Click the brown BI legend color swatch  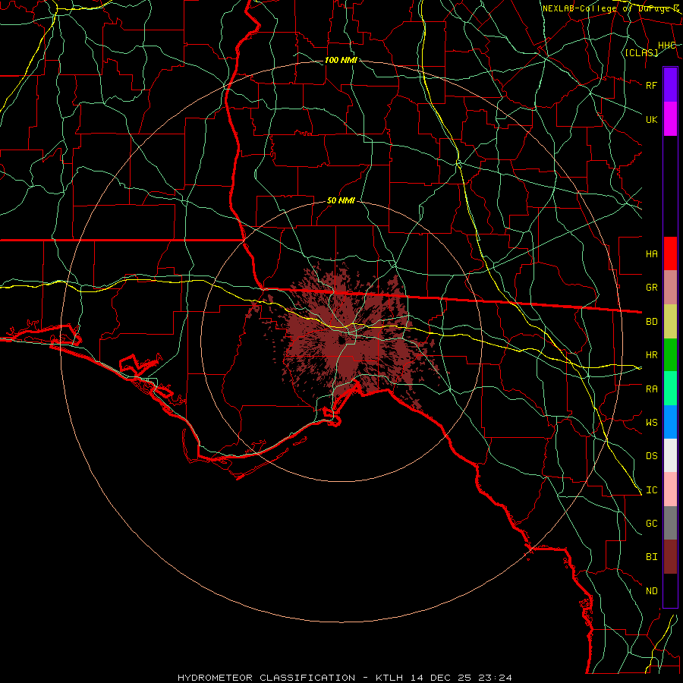click(x=670, y=557)
